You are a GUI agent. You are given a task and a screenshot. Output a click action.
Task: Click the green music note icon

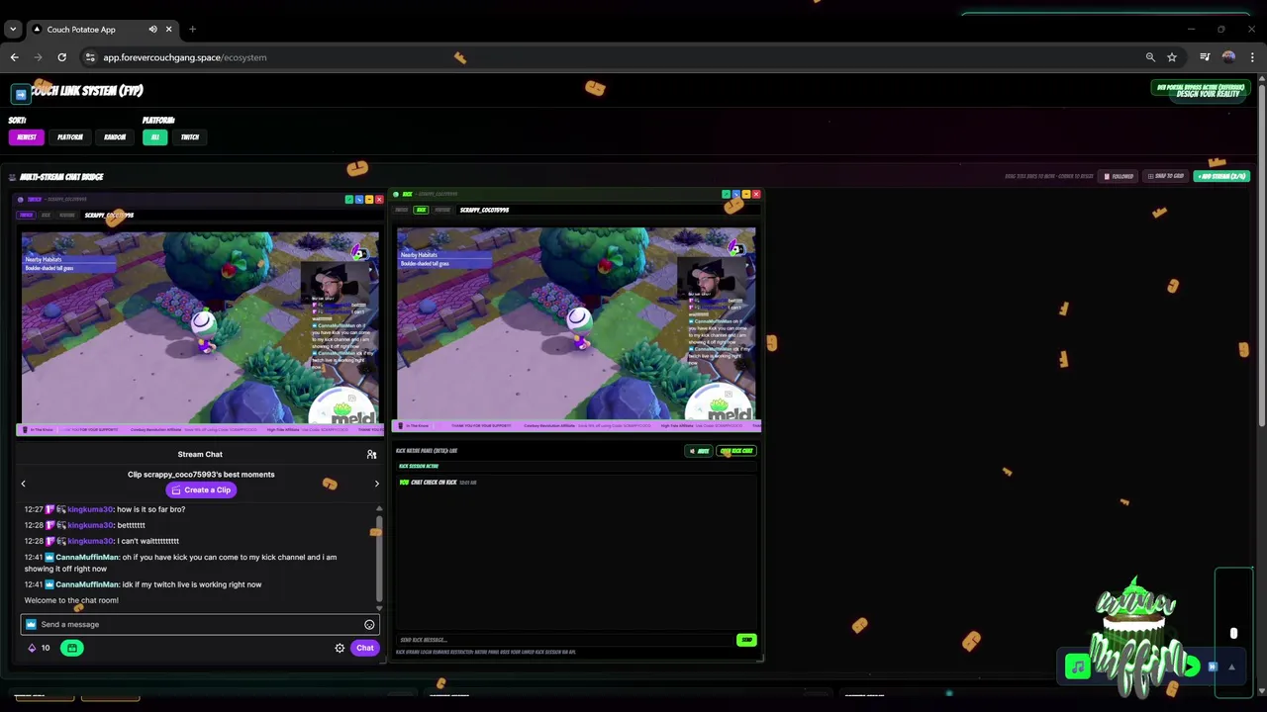(x=1078, y=667)
